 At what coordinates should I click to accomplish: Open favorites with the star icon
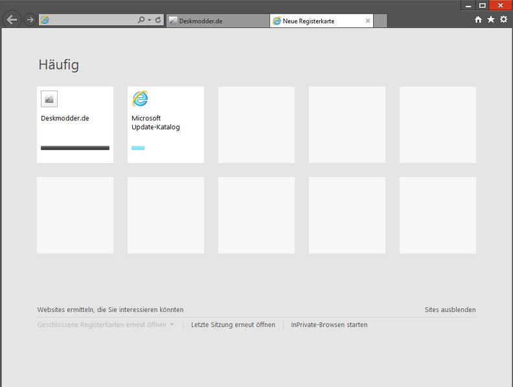click(x=491, y=19)
